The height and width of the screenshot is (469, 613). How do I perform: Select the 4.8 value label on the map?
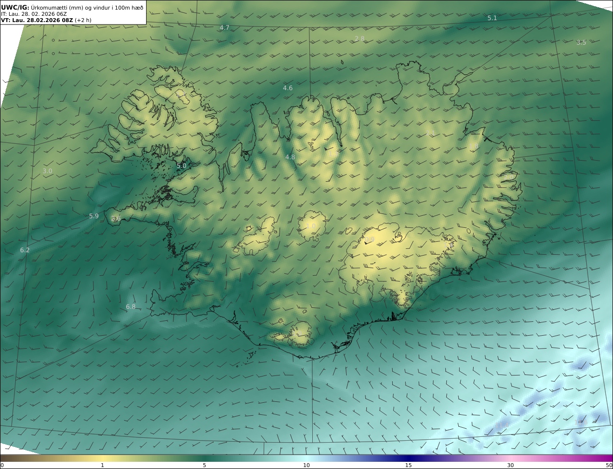pyautogui.click(x=290, y=157)
